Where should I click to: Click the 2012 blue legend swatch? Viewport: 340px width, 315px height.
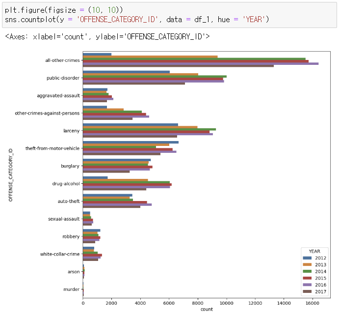click(307, 258)
